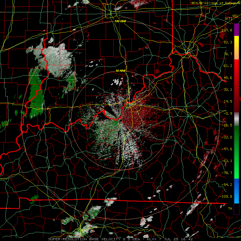The width and height of the screenshot is (241, 241).
Task: Click the 100 NMI range ring label
Action: coord(120,21)
